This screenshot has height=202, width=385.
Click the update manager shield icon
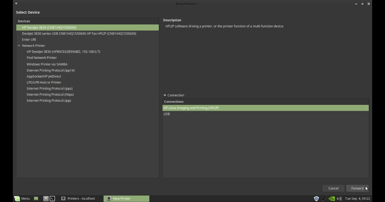316,198
